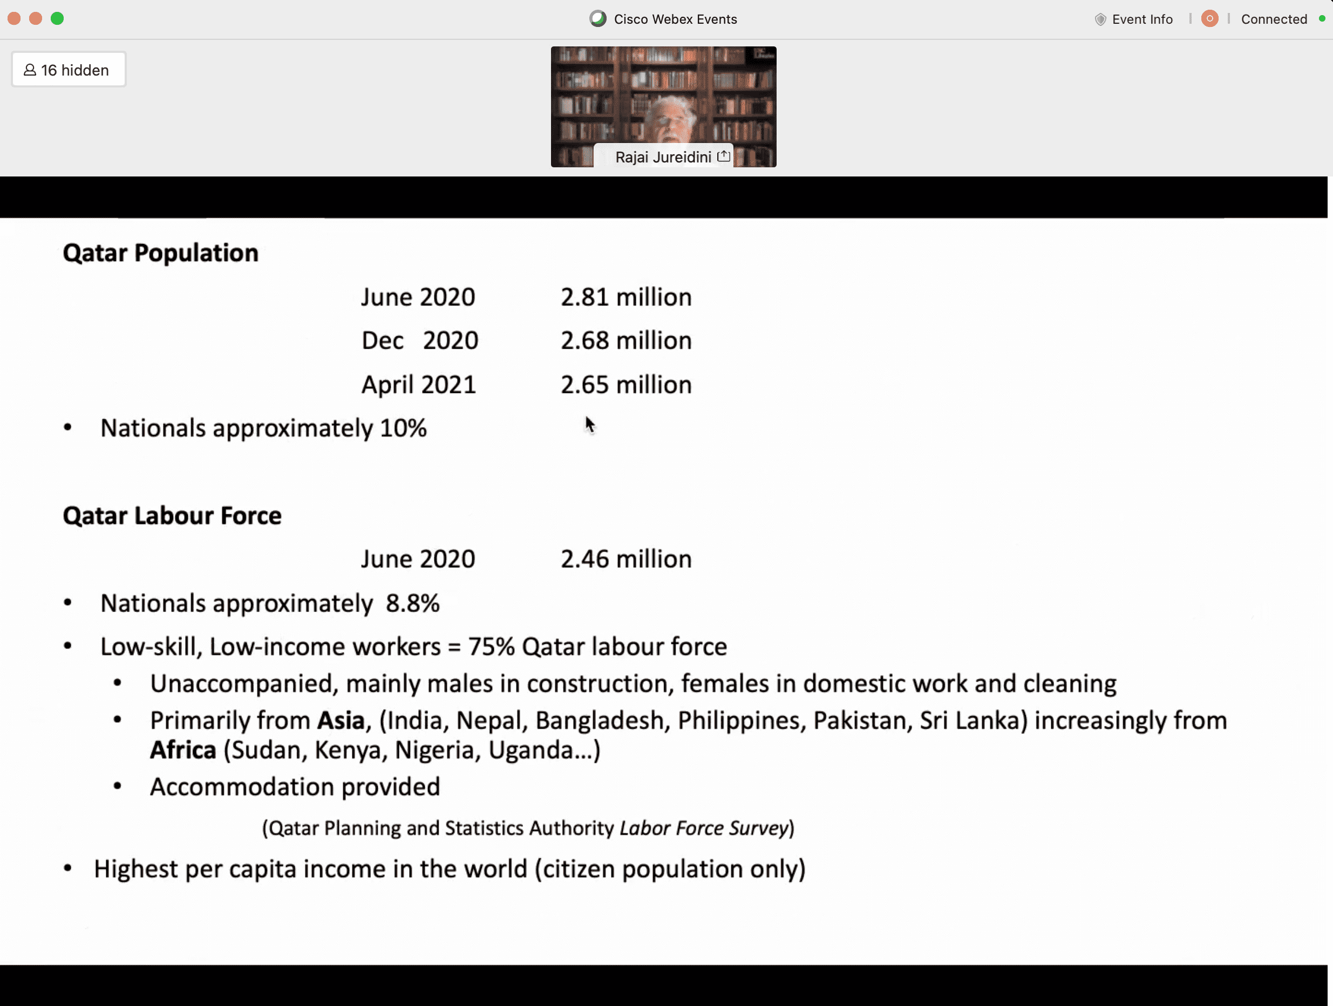1333x1006 pixels.
Task: Select the '2.81 million' value
Action: point(625,297)
